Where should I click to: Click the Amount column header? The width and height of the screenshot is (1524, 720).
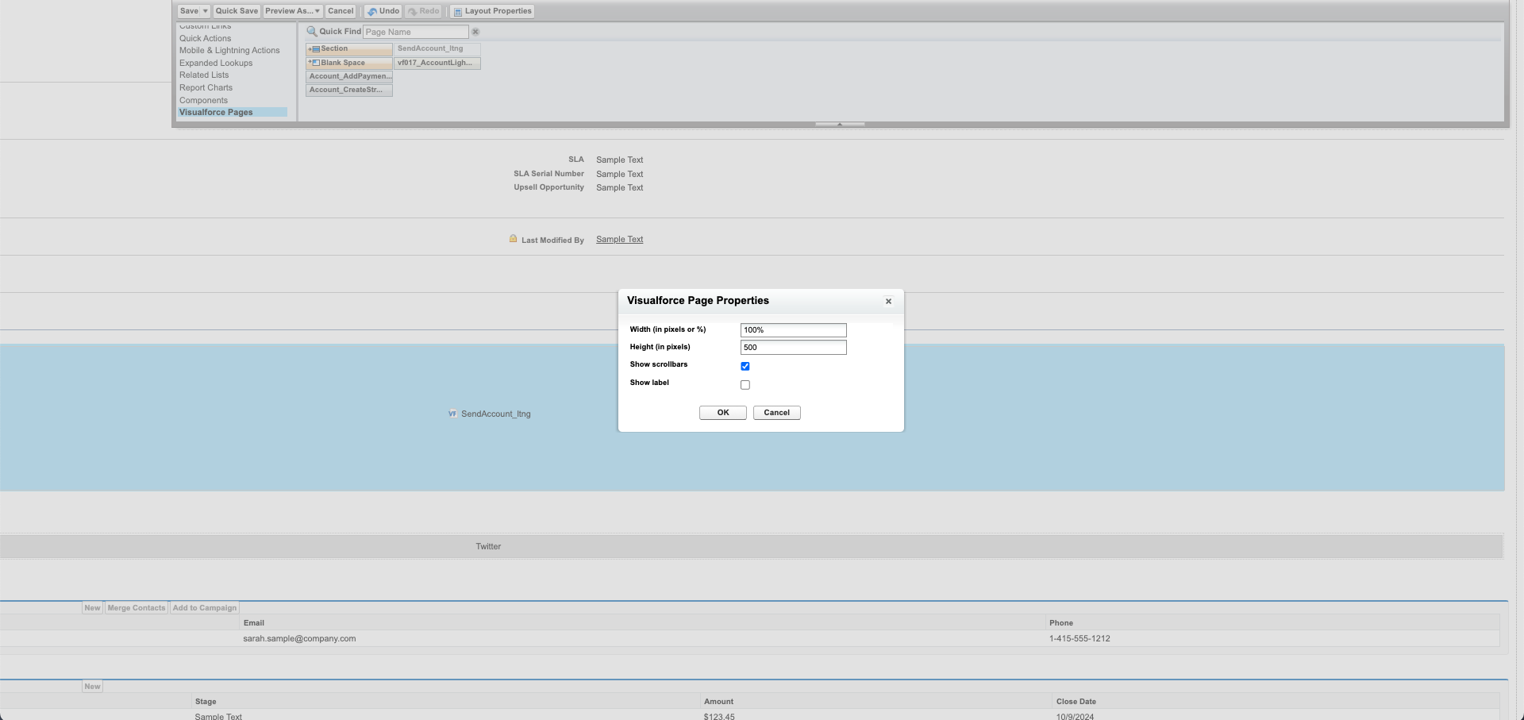coord(718,702)
